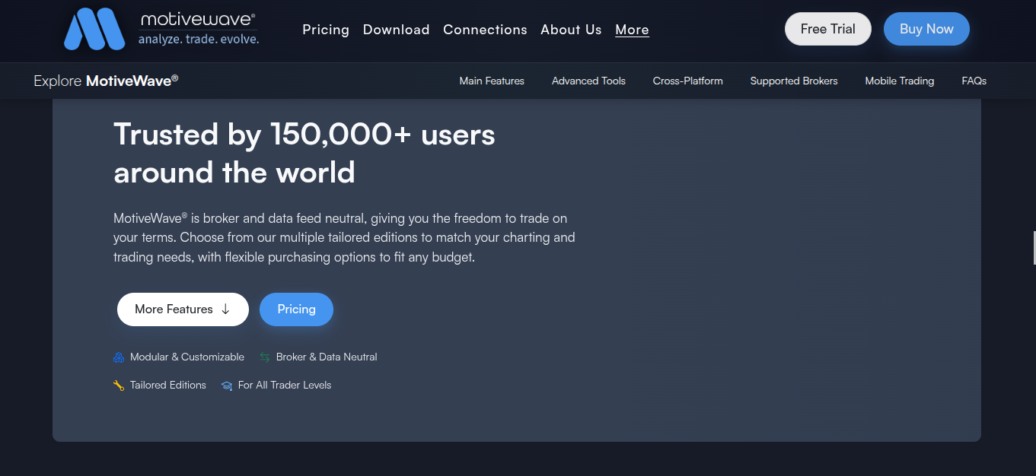Click the Broker & Data Neutral label

[327, 357]
